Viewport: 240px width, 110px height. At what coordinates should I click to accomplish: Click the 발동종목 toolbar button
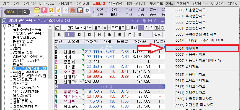point(153,12)
